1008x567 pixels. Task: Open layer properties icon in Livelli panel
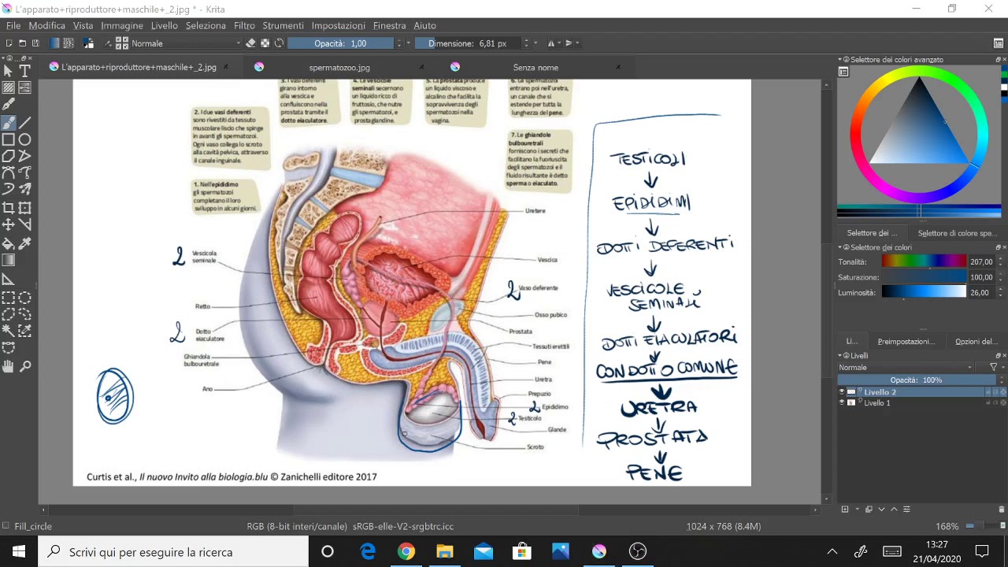point(906,510)
